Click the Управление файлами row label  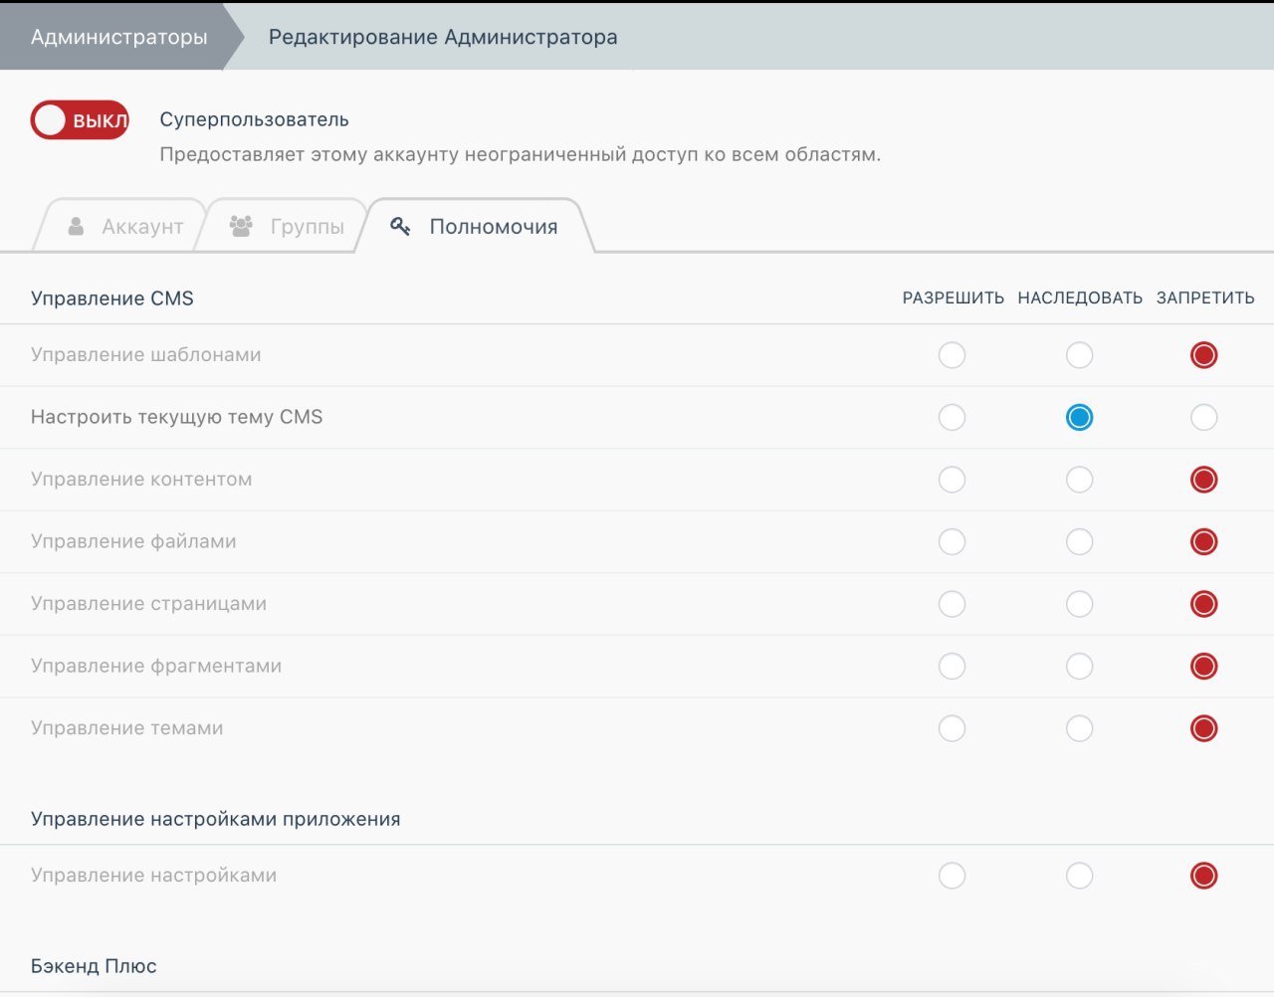133,542
